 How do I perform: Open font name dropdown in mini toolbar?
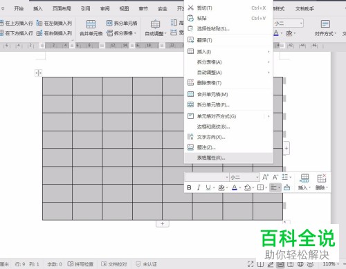227,178
